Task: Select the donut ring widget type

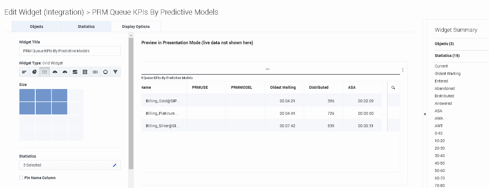Action: point(105,72)
